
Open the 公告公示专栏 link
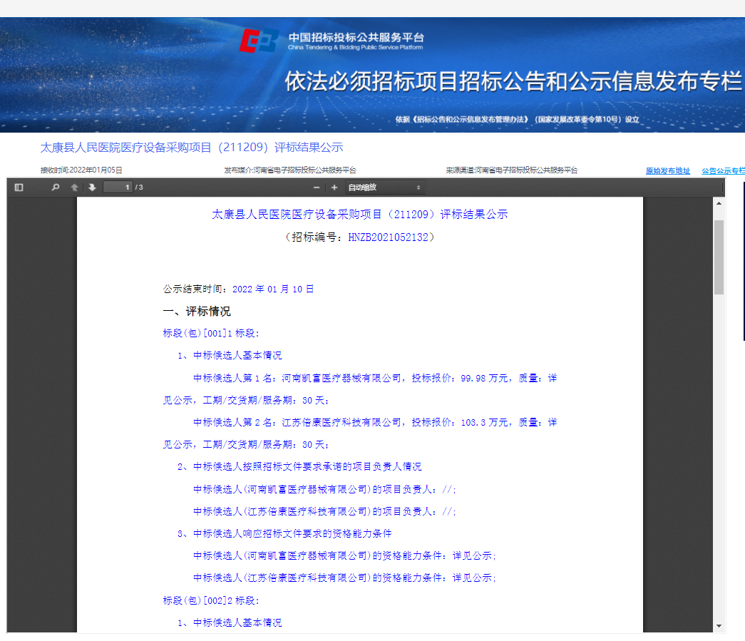click(x=722, y=171)
